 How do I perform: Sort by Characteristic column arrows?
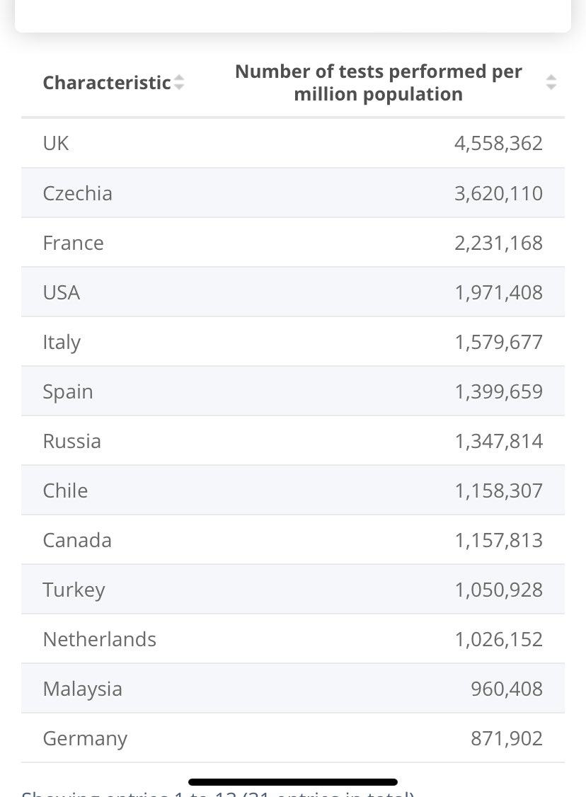(x=179, y=82)
